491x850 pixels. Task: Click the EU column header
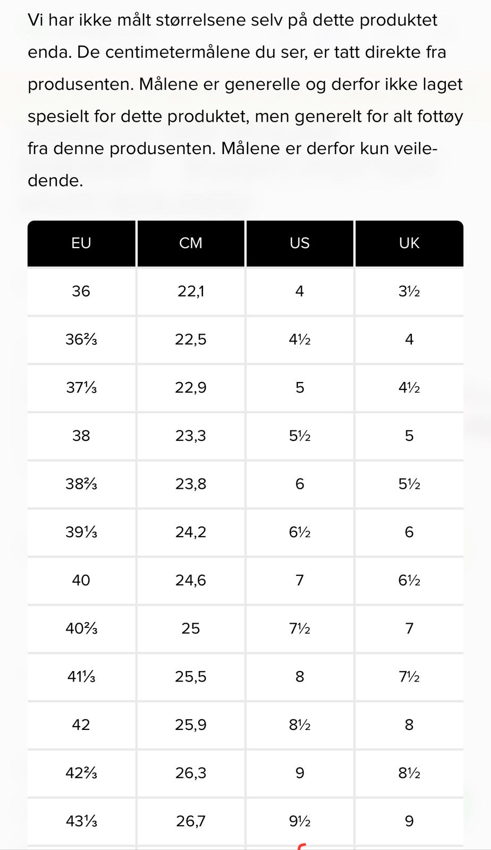click(81, 243)
